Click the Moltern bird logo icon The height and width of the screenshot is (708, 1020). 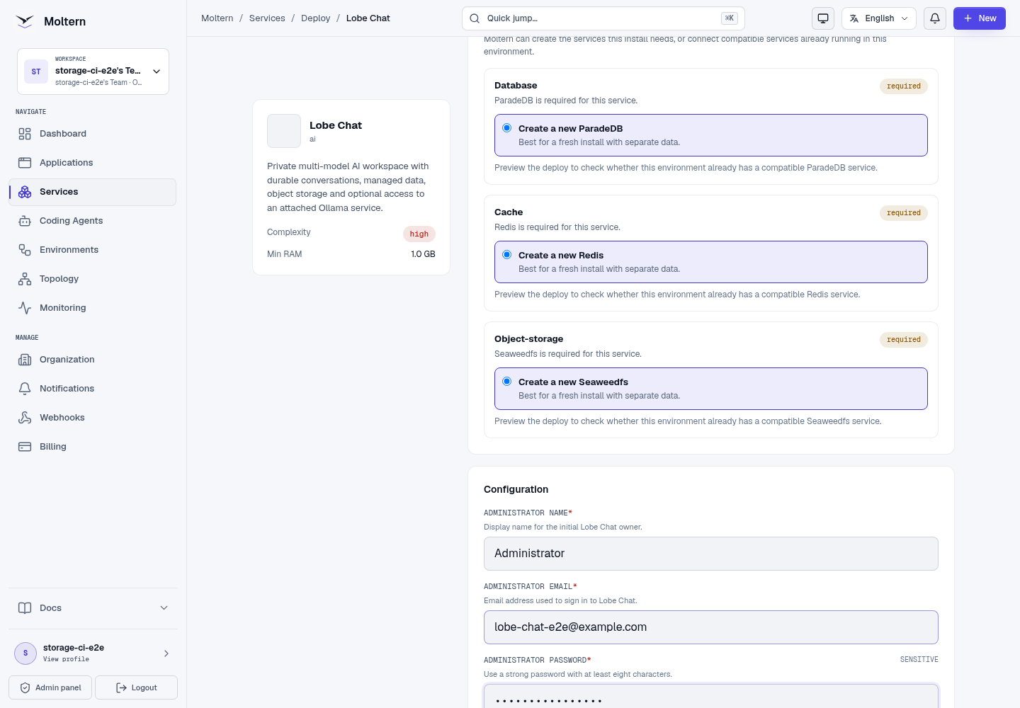coord(25,21)
